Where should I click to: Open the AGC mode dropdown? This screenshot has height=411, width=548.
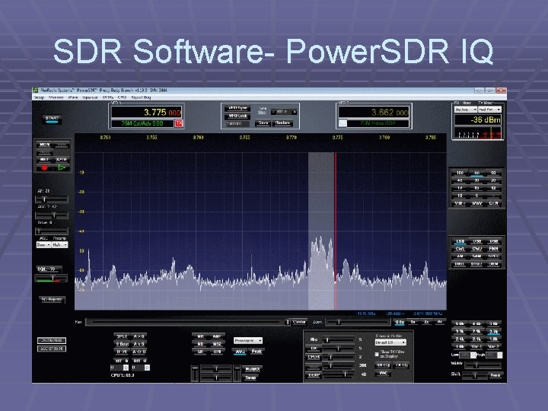(x=43, y=245)
